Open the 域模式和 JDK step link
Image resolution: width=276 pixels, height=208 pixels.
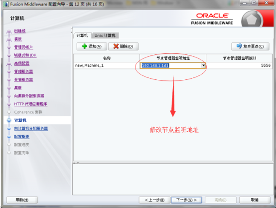pyautogui.click(x=25, y=55)
